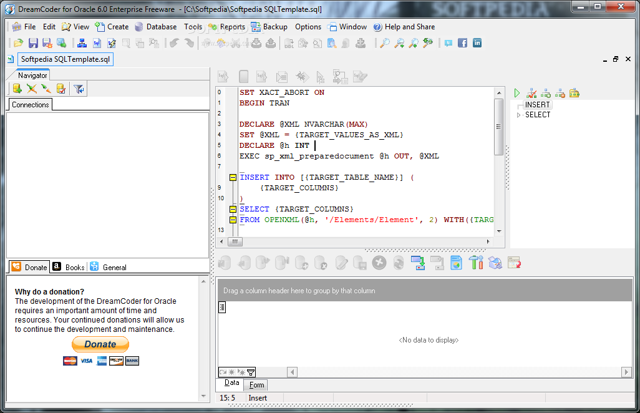The height and width of the screenshot is (413, 640).
Task: Click the small record indicator icon in the data grid
Action: 222,308
